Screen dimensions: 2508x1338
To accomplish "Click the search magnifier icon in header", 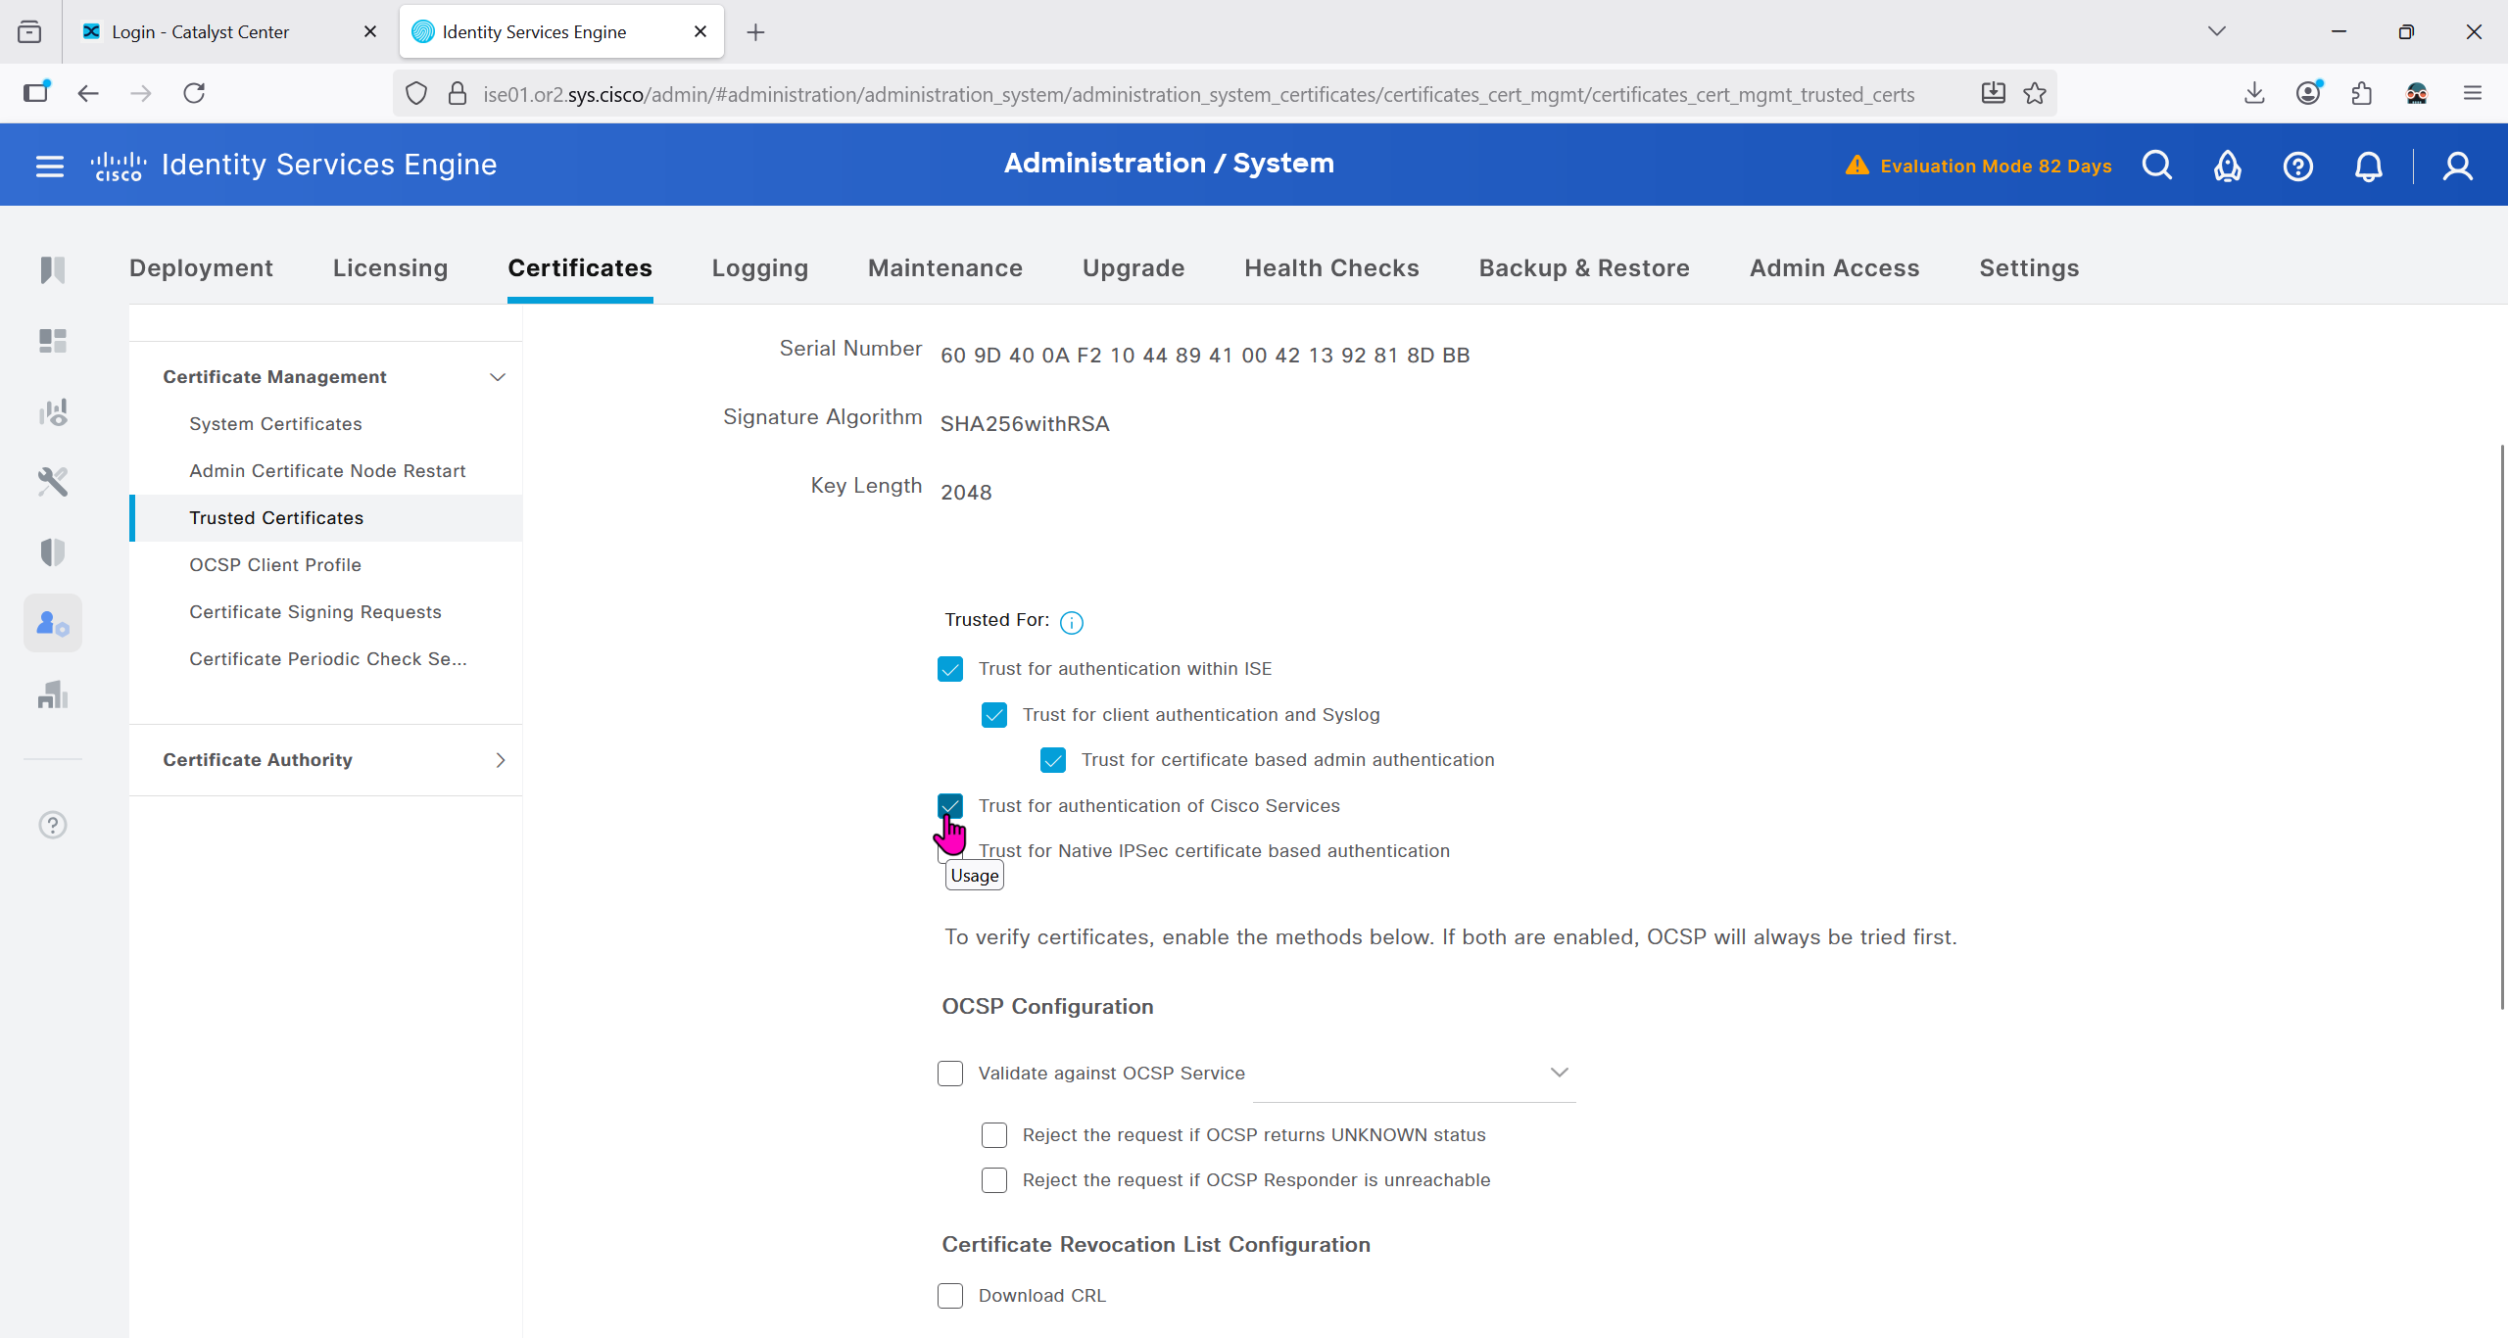I will click(x=2156, y=166).
